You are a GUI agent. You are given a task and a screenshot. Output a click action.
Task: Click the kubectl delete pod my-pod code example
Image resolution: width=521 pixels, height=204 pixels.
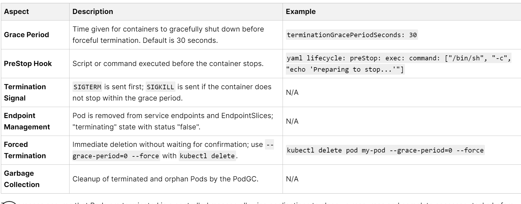(385, 150)
